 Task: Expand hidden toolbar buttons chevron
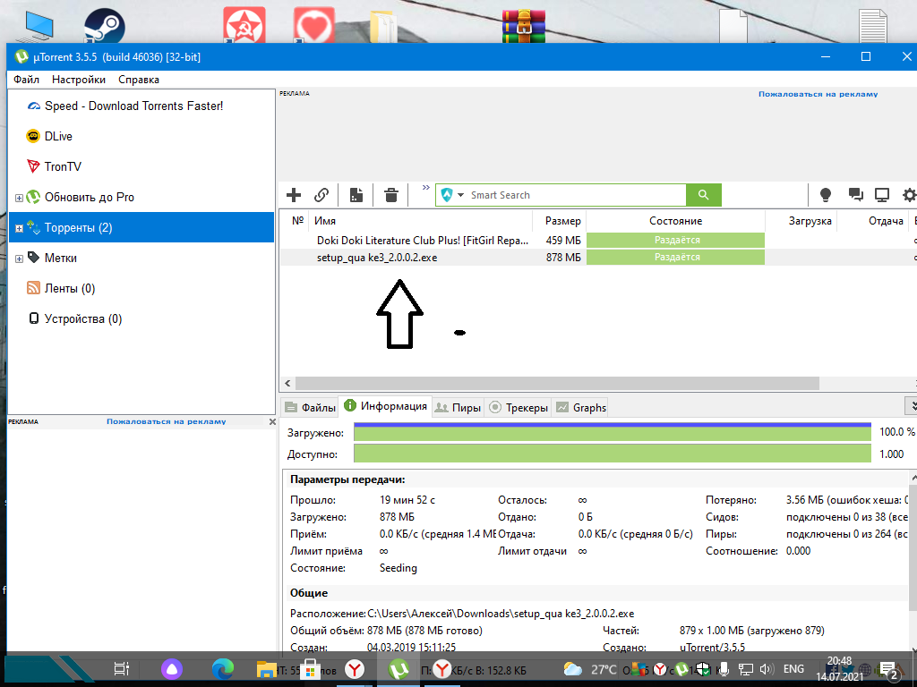(x=425, y=188)
